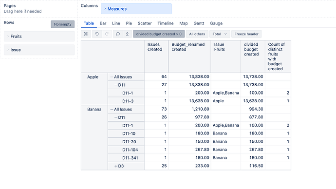
Task: Click the Issue Fruits column header
Action: click(226, 57)
